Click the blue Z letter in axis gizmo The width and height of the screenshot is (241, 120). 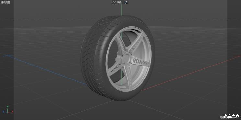click(x=3, y=111)
